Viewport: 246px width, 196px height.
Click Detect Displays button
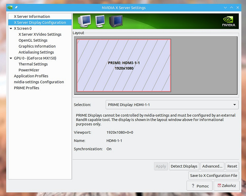tap(184, 166)
